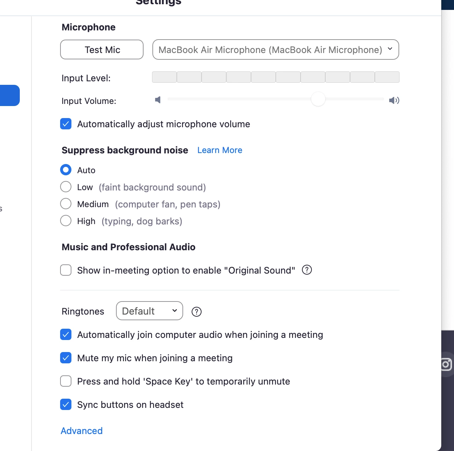This screenshot has height=451, width=454.
Task: Select Medium noise suppression option
Action: (x=66, y=204)
